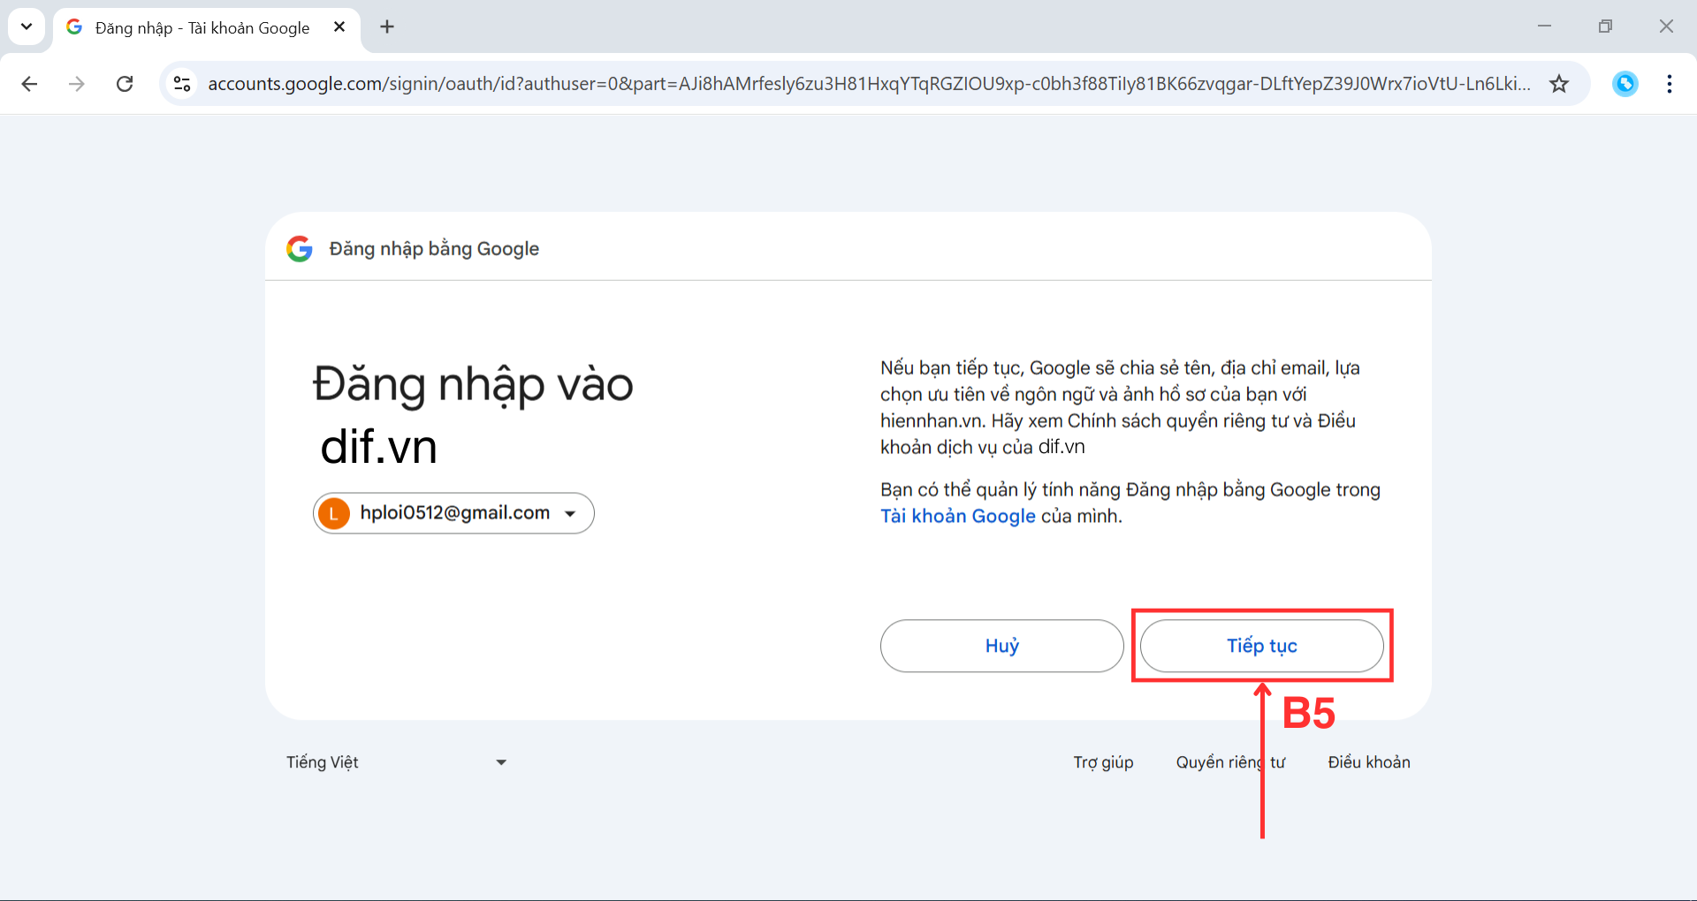Click the 'dif.vn' heading text
The height and width of the screenshot is (901, 1697).
coord(378,447)
